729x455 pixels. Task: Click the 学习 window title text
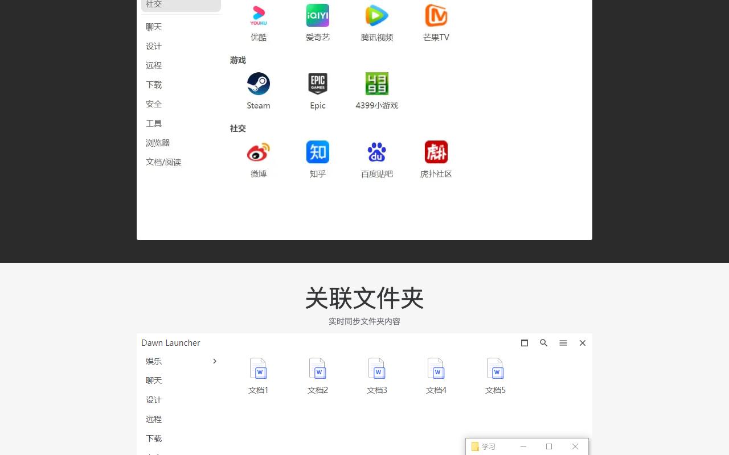pos(489,447)
